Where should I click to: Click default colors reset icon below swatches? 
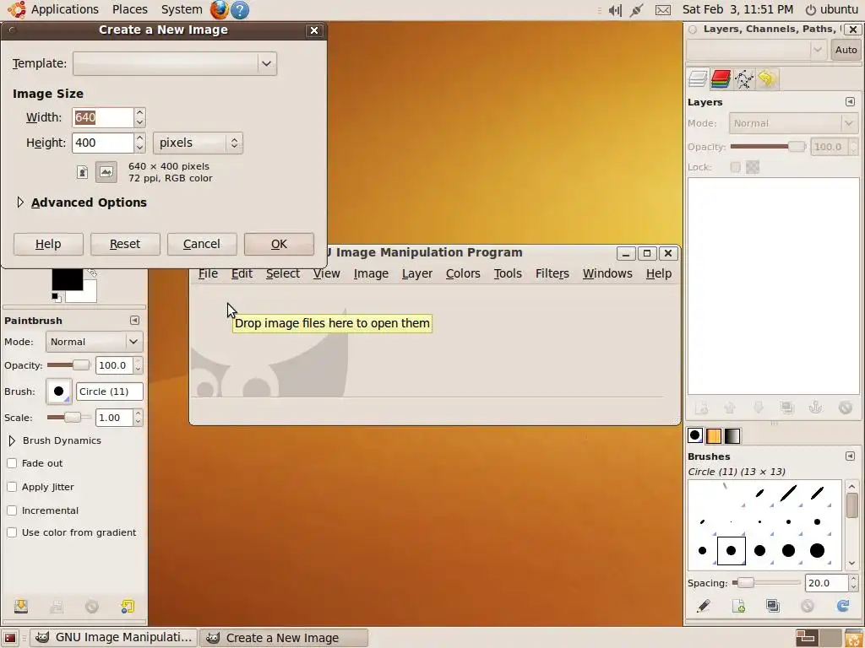click(x=57, y=298)
